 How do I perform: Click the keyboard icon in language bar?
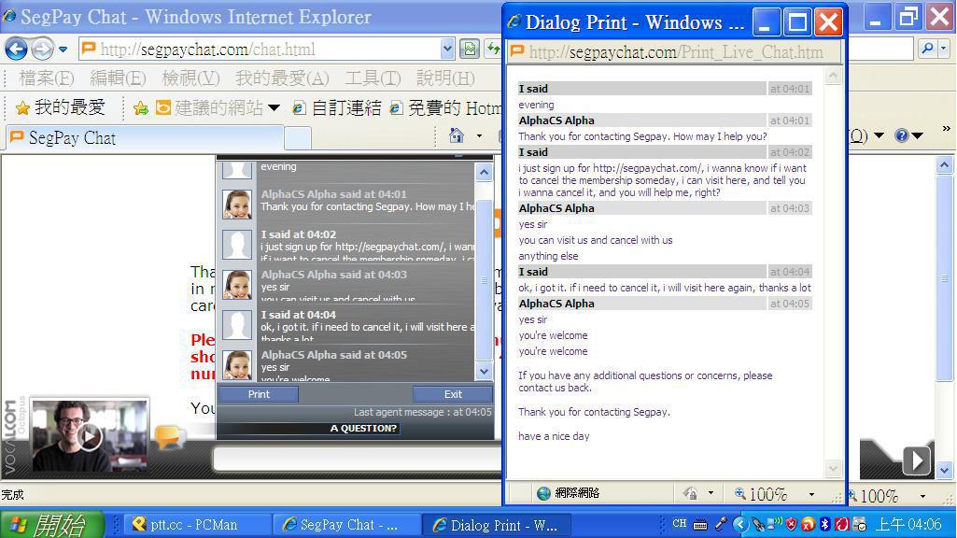pos(700,525)
